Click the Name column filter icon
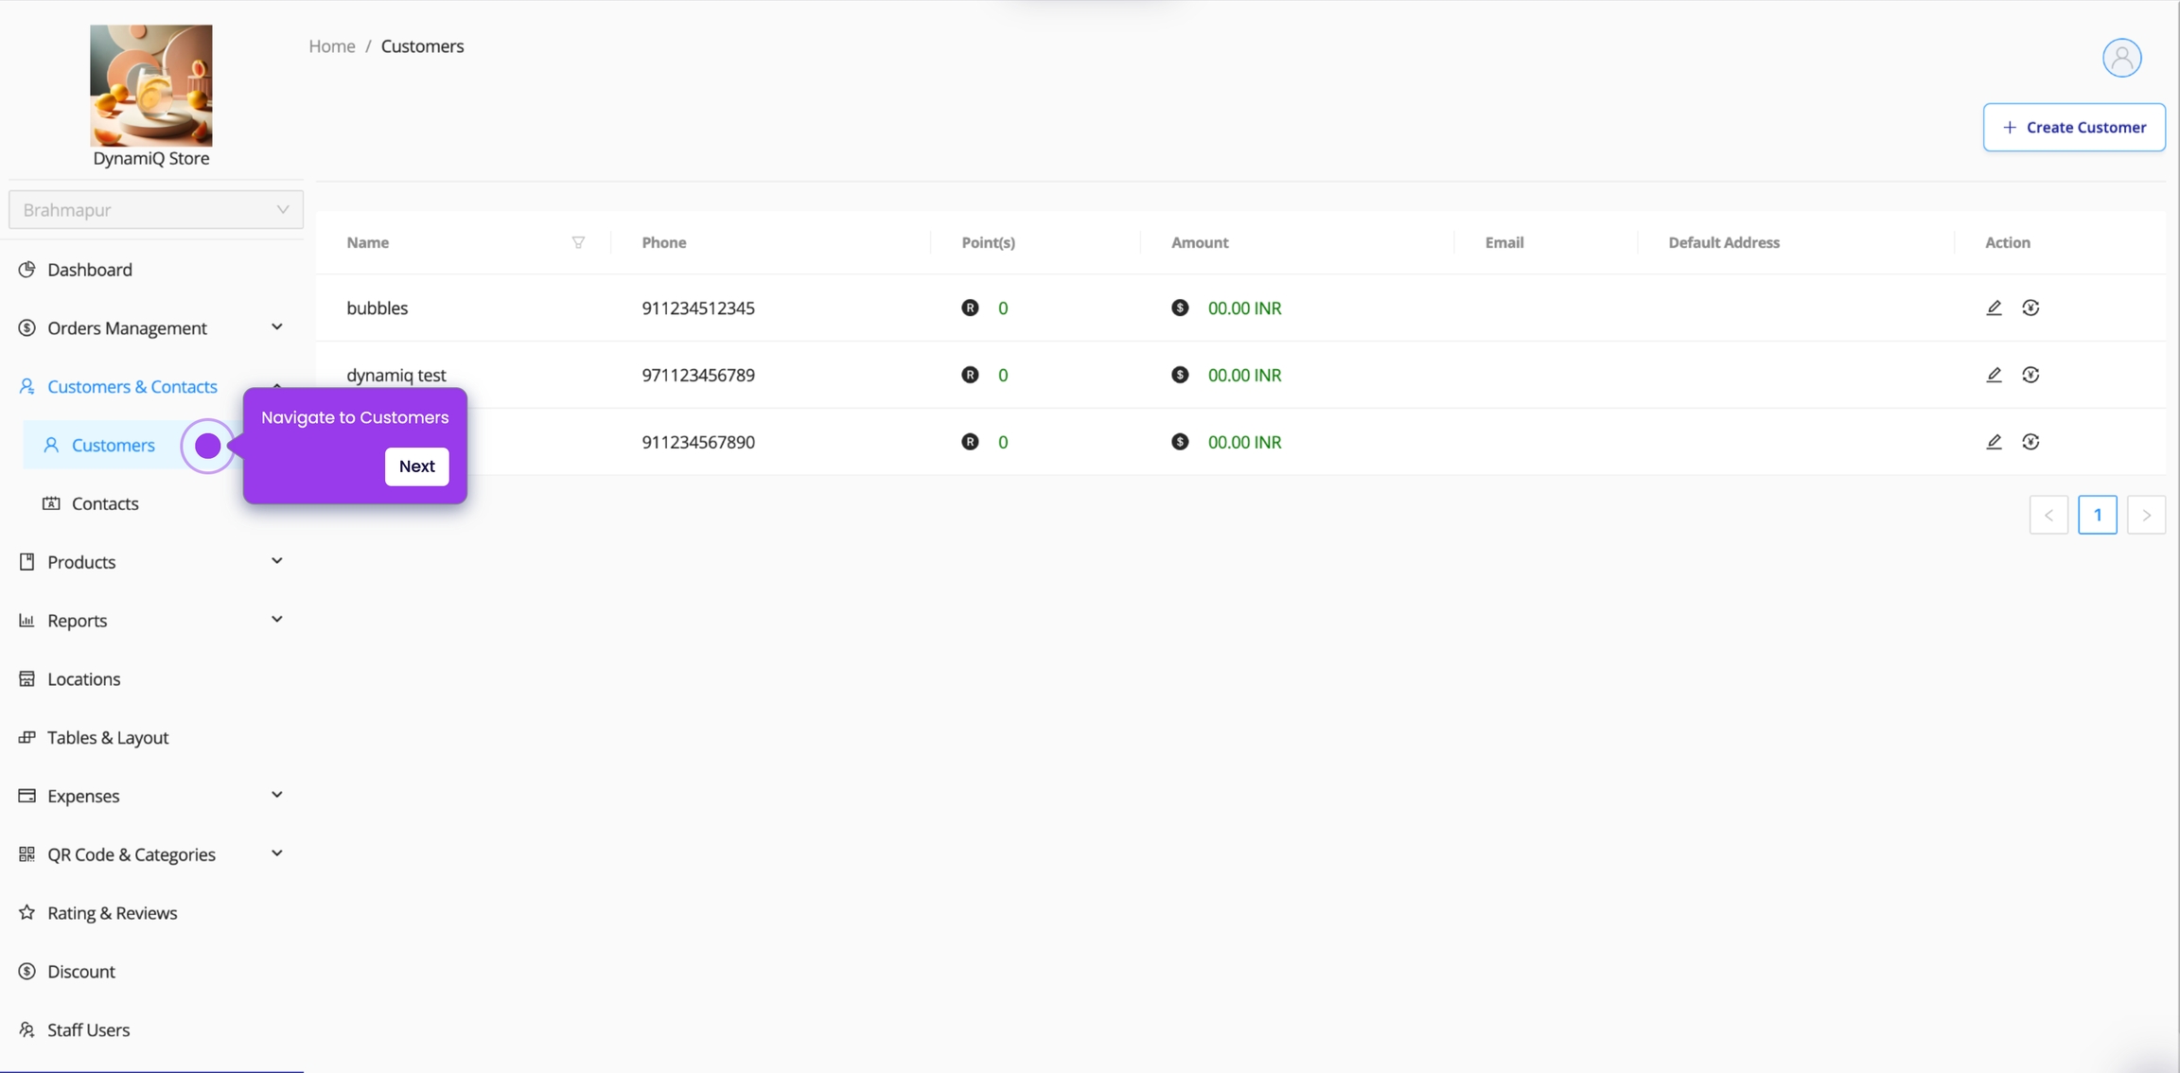Screen dimensions: 2180x1073 click(x=578, y=242)
